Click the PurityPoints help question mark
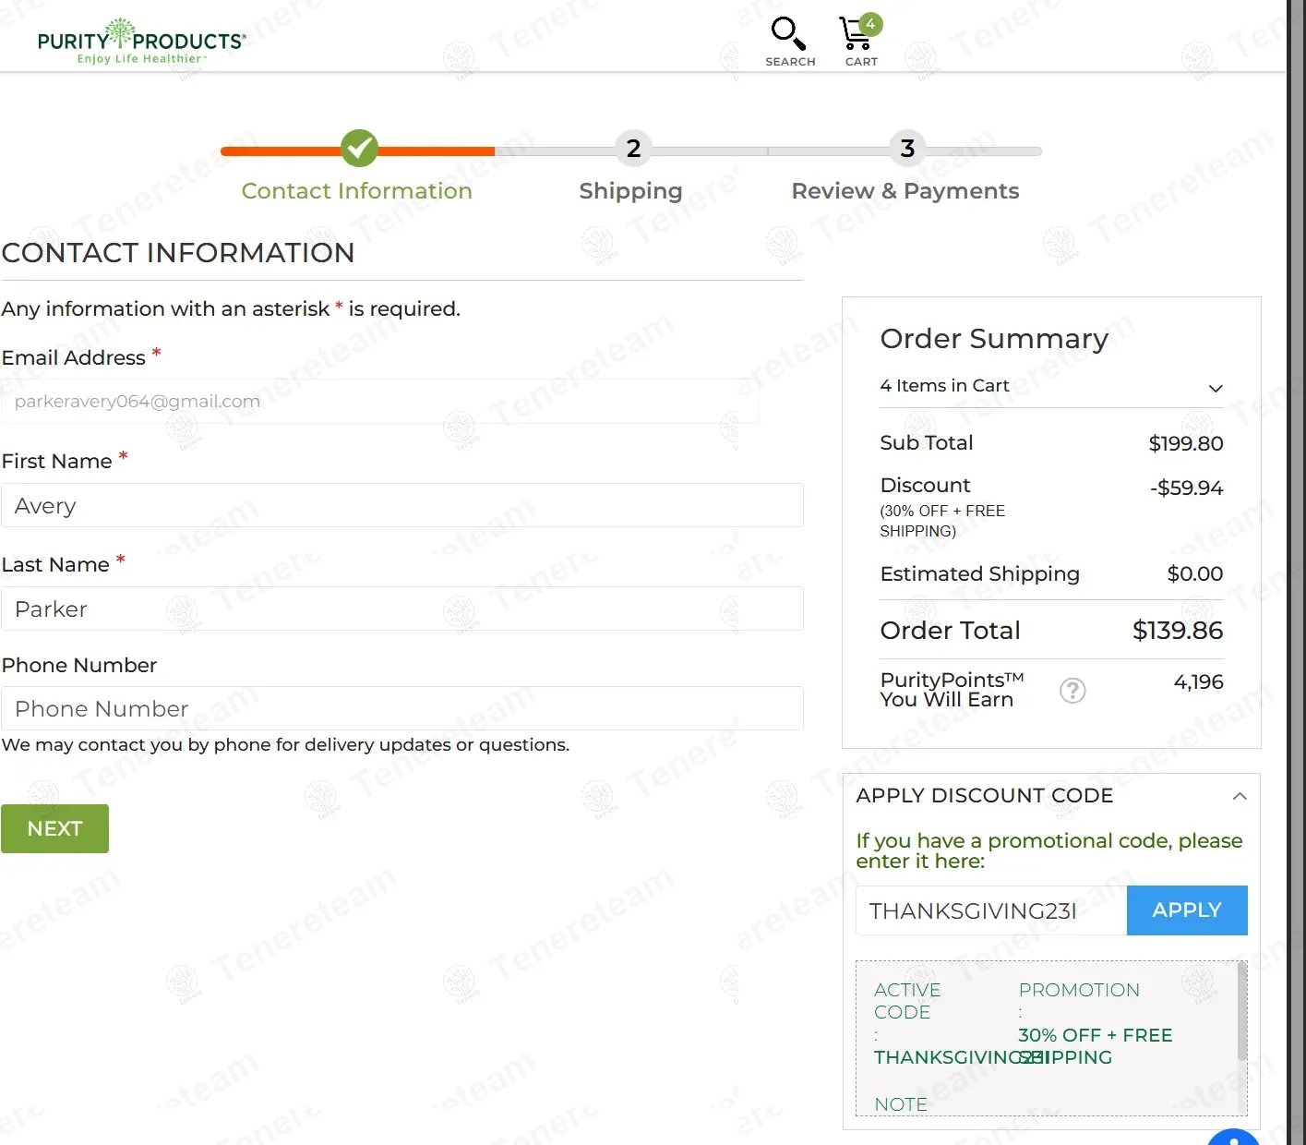 coord(1072,691)
